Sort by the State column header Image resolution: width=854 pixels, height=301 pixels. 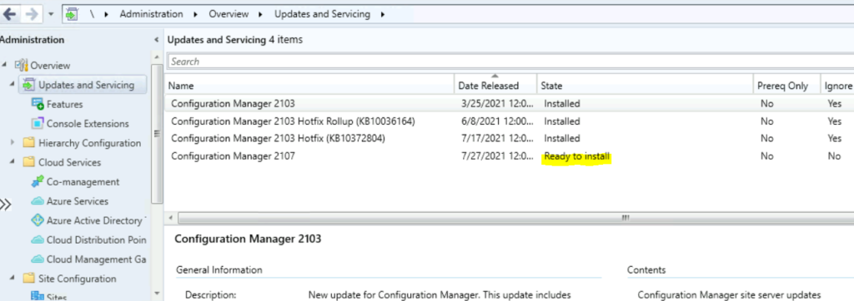click(x=645, y=86)
